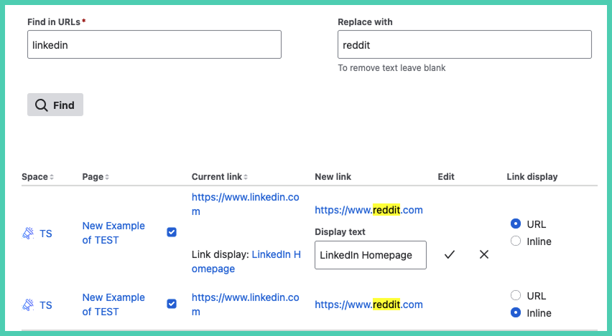Screen dimensions: 612x336
Task: Open TS space link in second row
Action: coord(46,305)
